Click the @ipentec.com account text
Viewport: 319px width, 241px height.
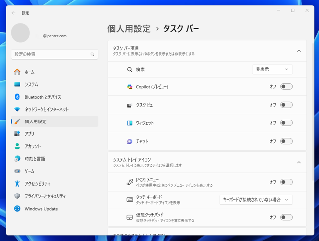(55, 36)
